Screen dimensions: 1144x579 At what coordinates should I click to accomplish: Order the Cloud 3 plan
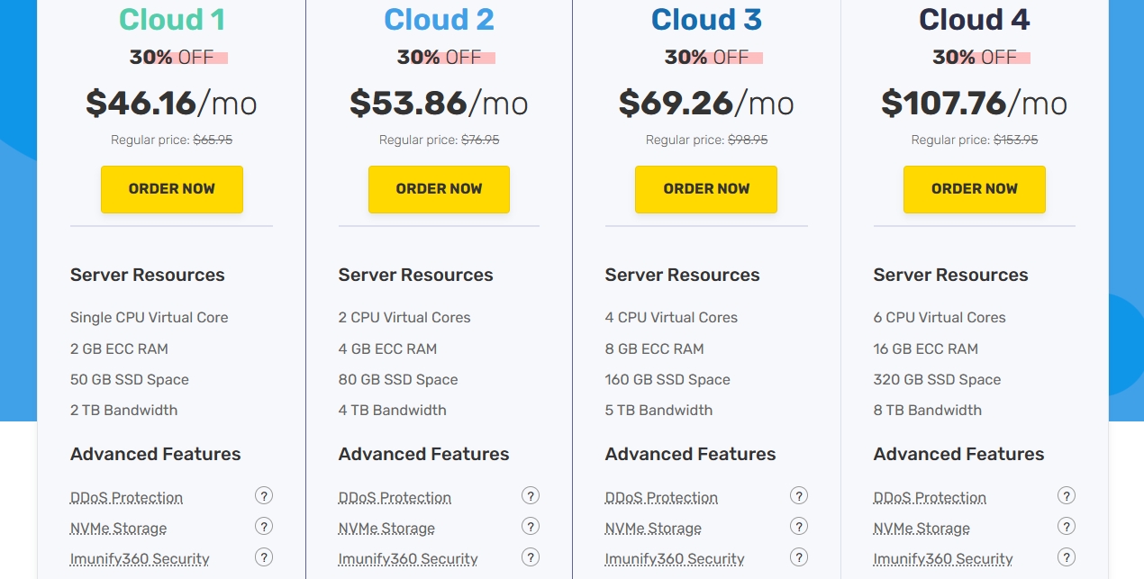(x=706, y=189)
